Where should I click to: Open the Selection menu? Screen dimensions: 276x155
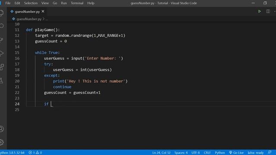point(31,3)
